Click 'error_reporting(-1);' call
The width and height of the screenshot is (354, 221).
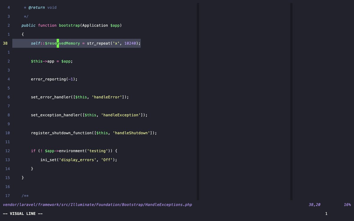[54, 79]
